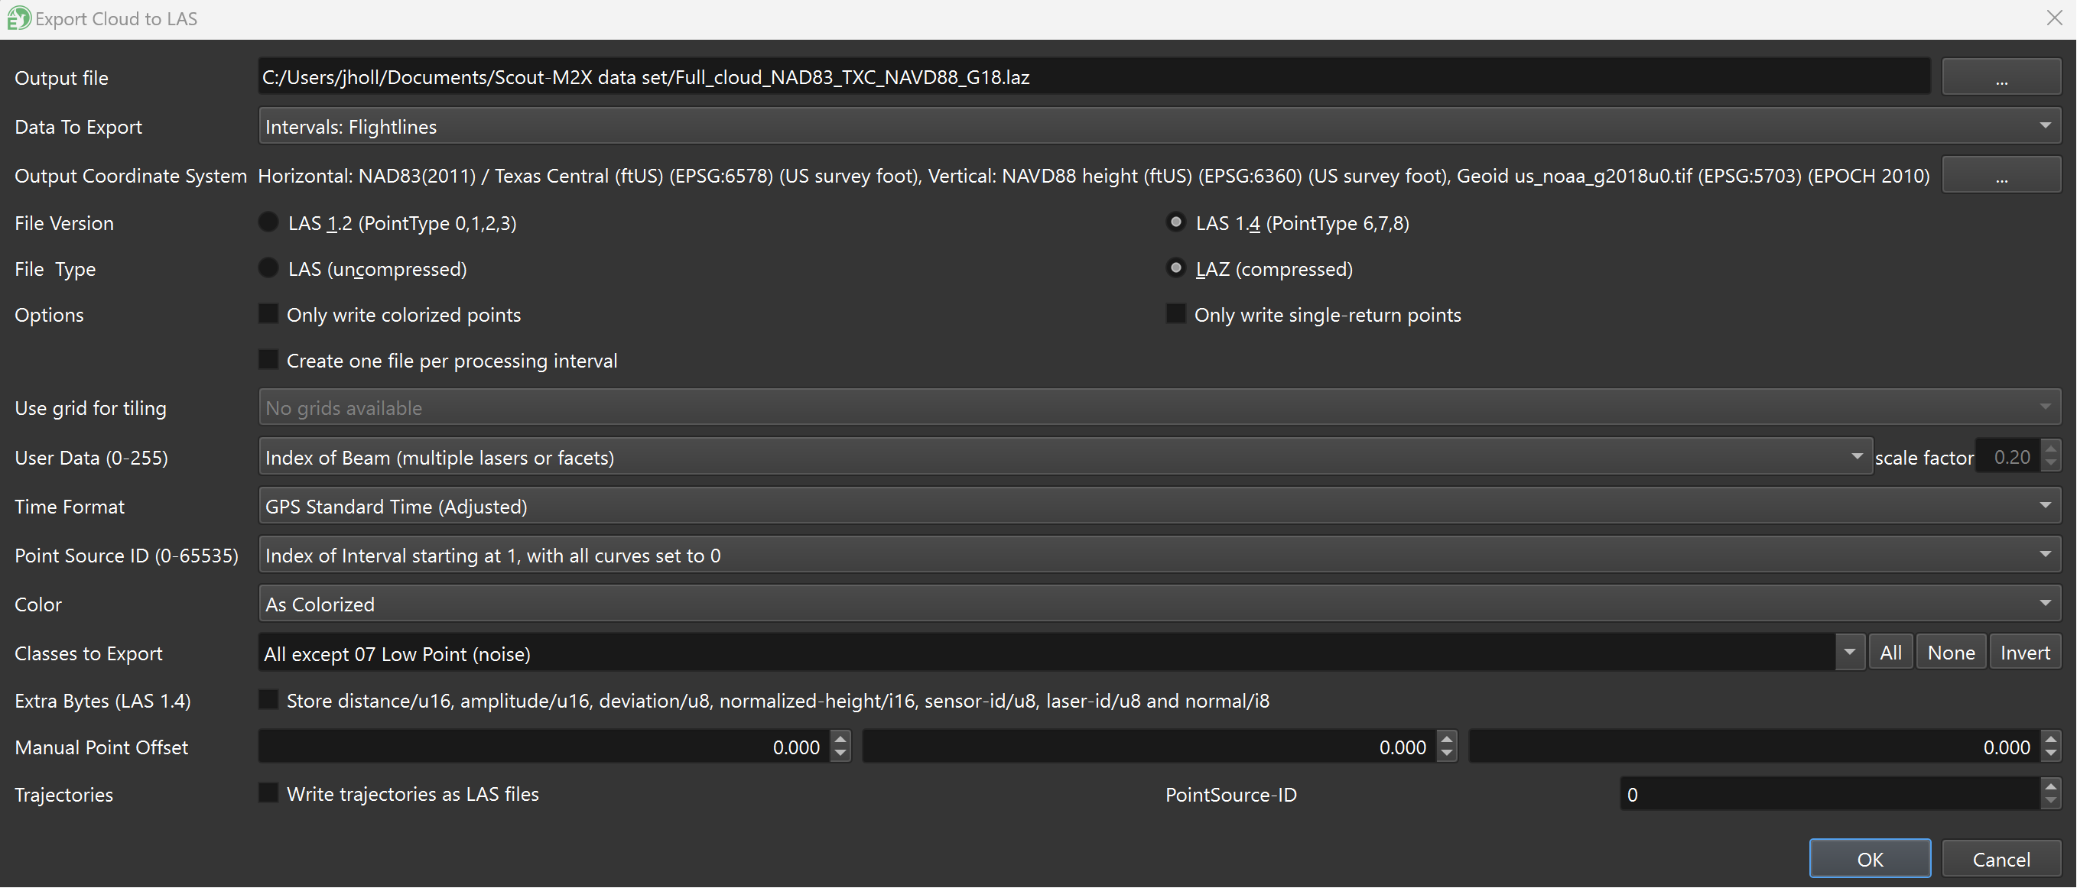The image size is (2077, 888).
Task: Open the Color dropdown
Action: (2044, 604)
